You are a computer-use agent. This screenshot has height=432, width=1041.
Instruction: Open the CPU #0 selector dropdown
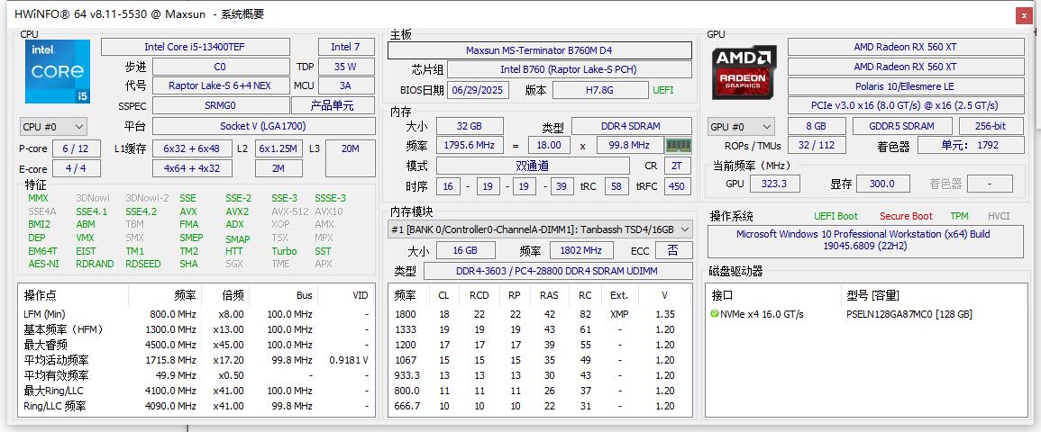coord(53,126)
